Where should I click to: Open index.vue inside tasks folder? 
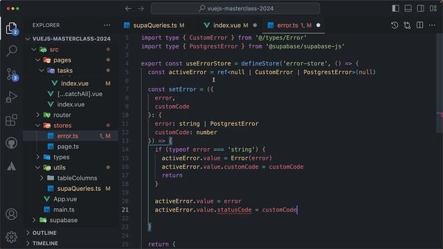pyautogui.click(x=71, y=84)
